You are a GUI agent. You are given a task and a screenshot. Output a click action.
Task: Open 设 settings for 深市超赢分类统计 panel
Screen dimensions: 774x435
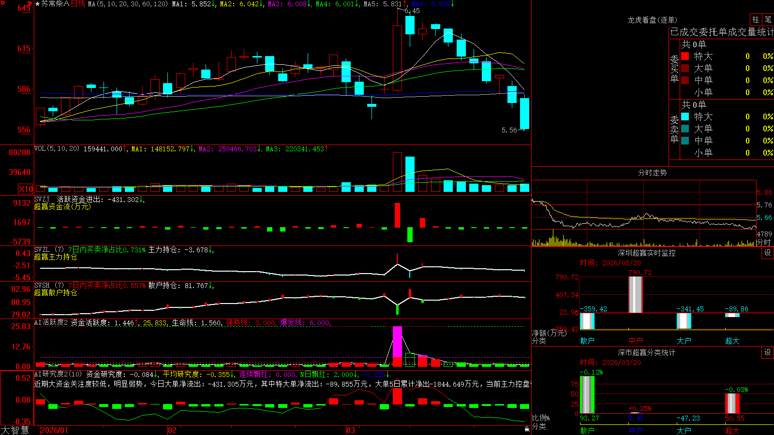768,352
